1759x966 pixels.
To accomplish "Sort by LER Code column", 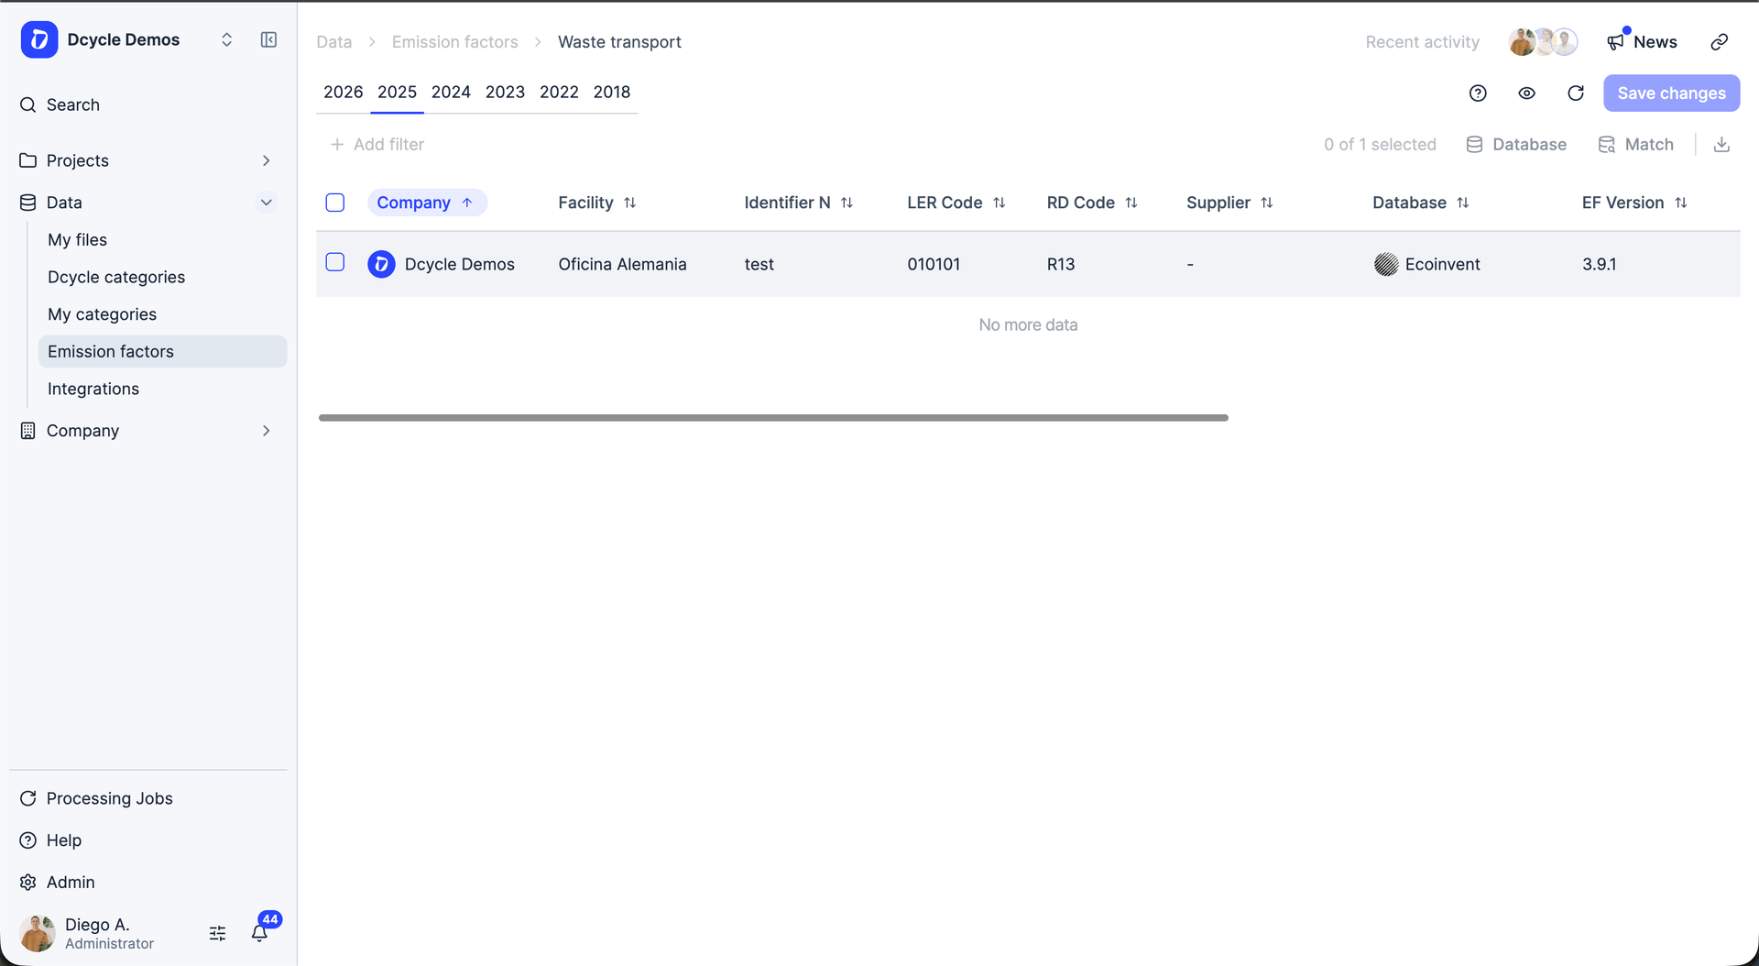I will [956, 203].
